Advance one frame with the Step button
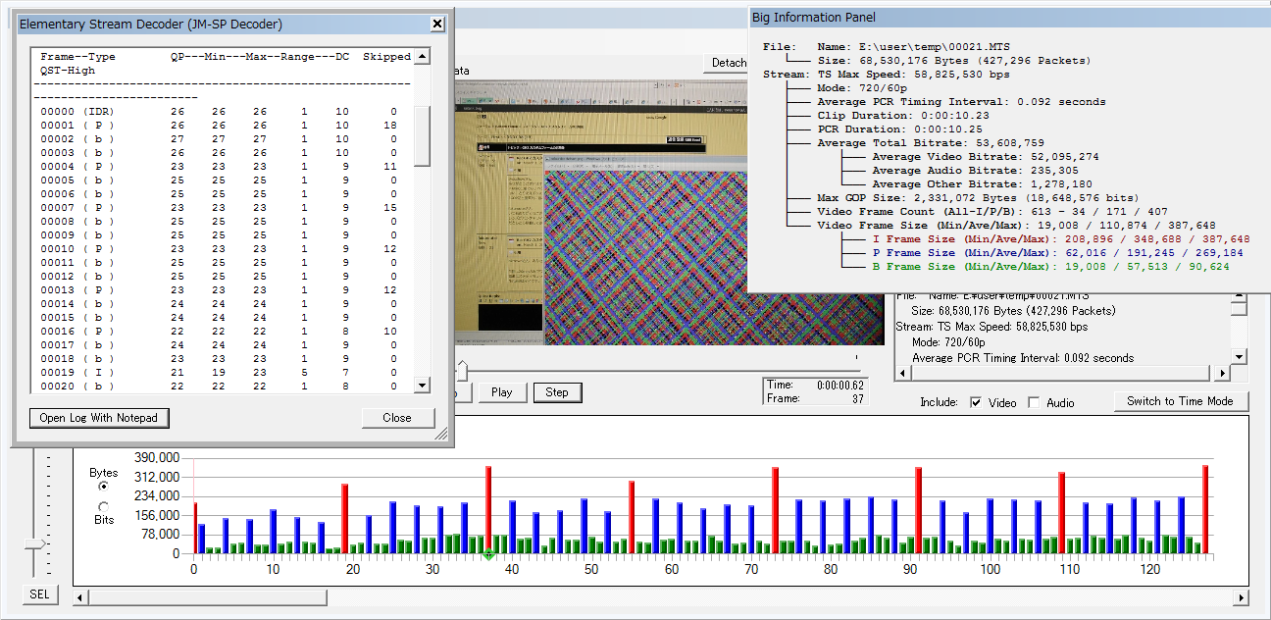 [556, 392]
